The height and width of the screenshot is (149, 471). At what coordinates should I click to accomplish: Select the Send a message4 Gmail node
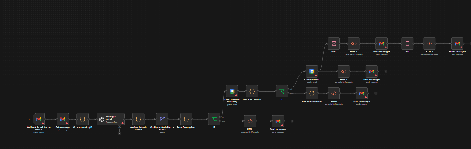(x=457, y=43)
